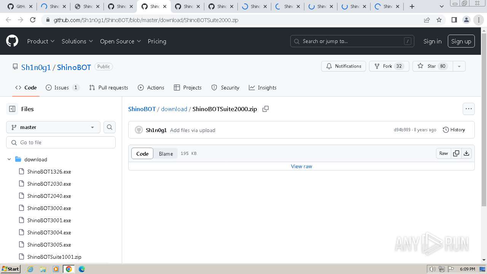View the Security tab
The width and height of the screenshot is (487, 274).
click(225, 88)
